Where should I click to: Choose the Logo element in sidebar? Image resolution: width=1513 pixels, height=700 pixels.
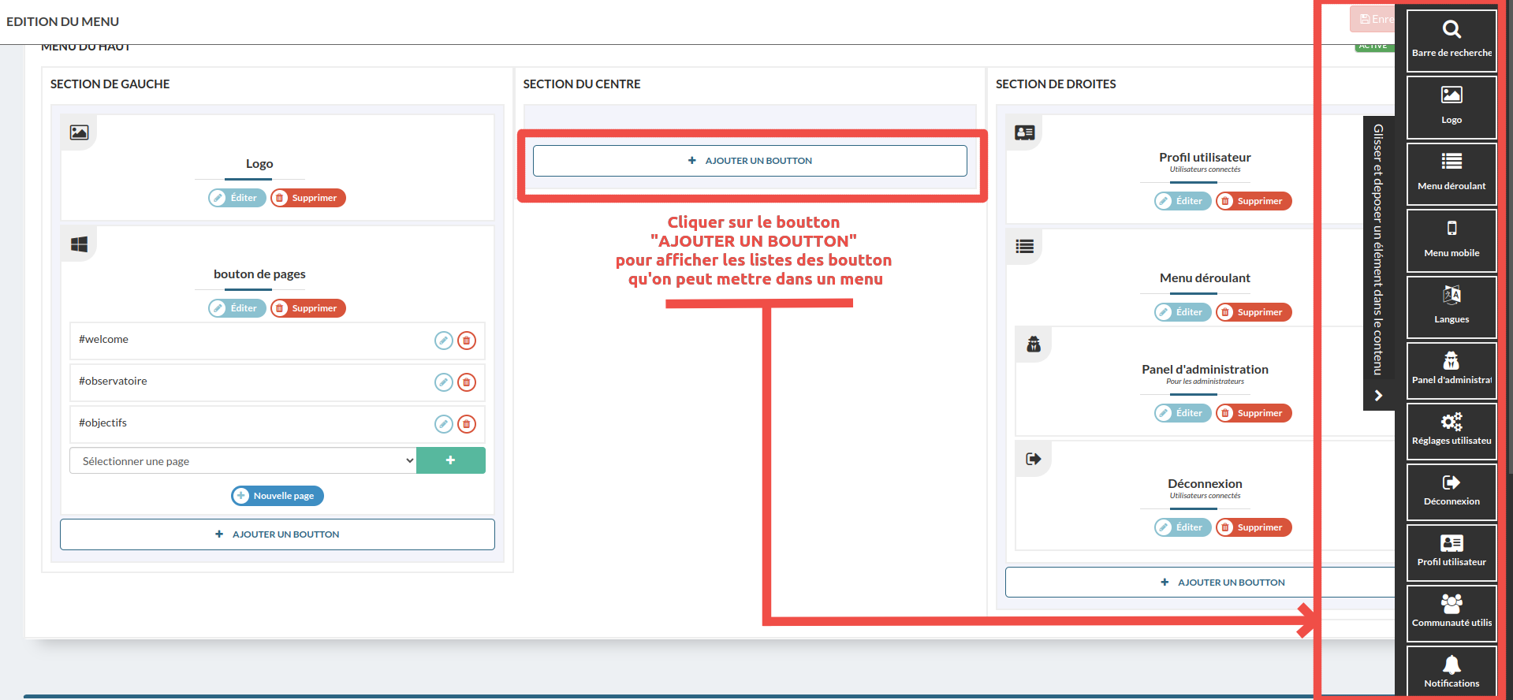pos(1451,106)
